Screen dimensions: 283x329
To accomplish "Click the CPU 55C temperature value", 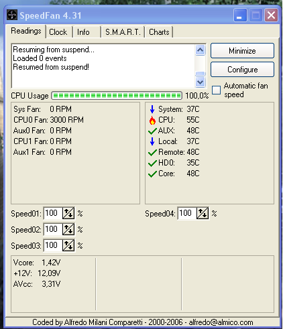I will [193, 120].
